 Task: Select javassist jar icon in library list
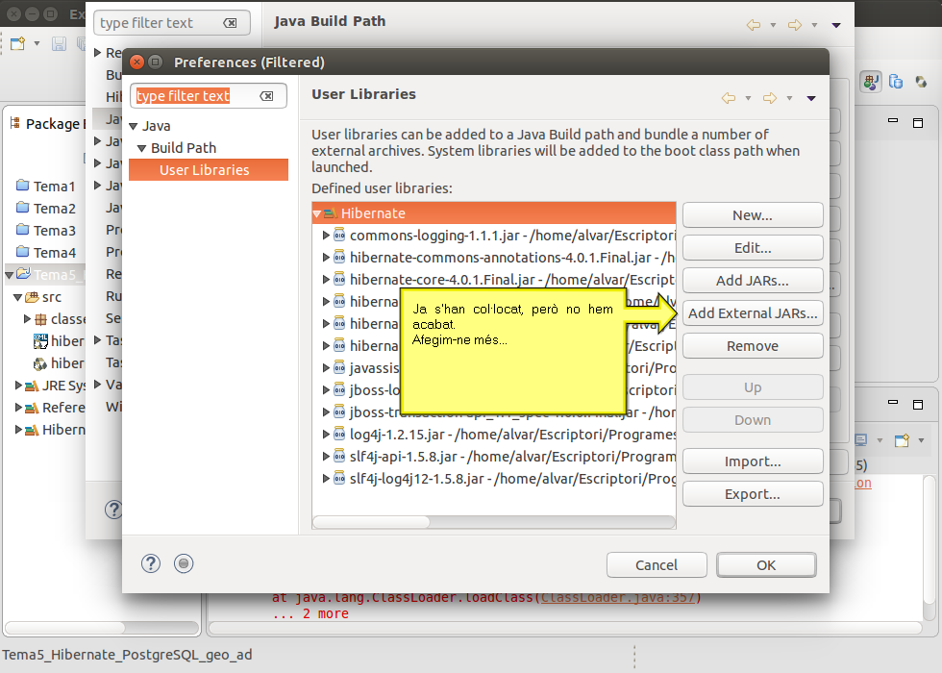coord(339,367)
